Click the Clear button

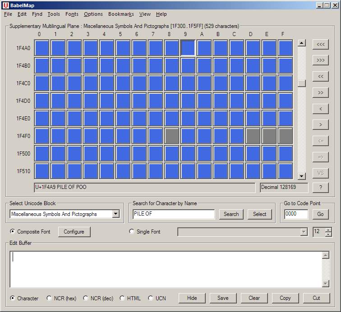254,298
